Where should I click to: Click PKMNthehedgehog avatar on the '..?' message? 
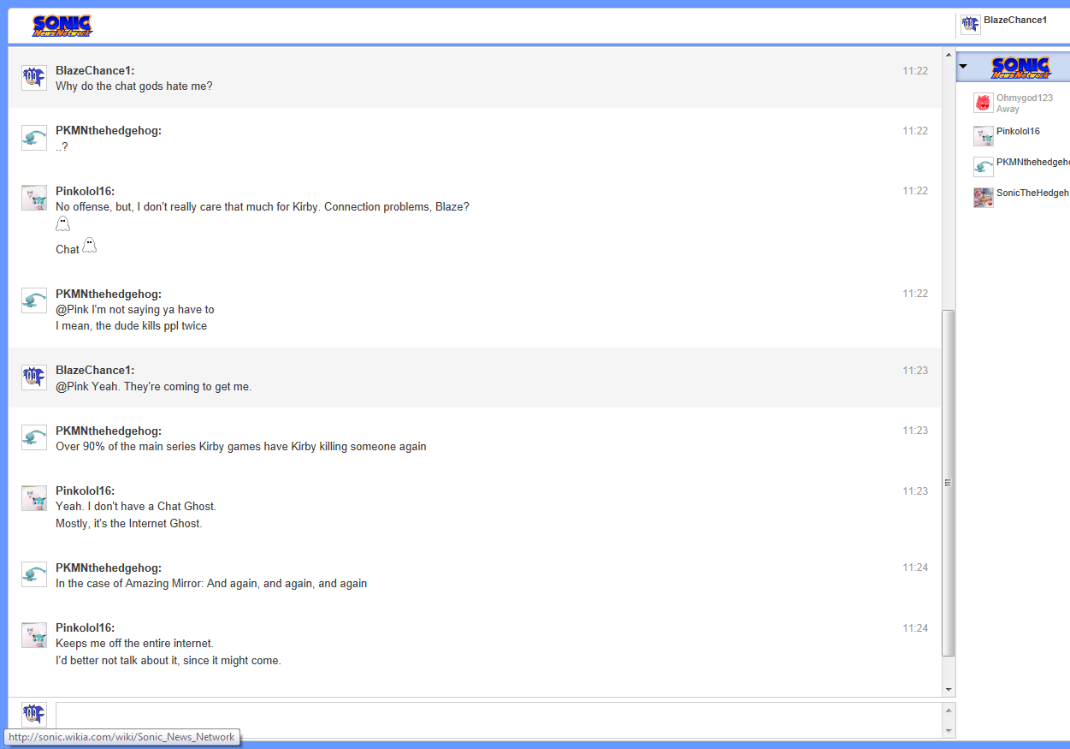tap(34, 138)
